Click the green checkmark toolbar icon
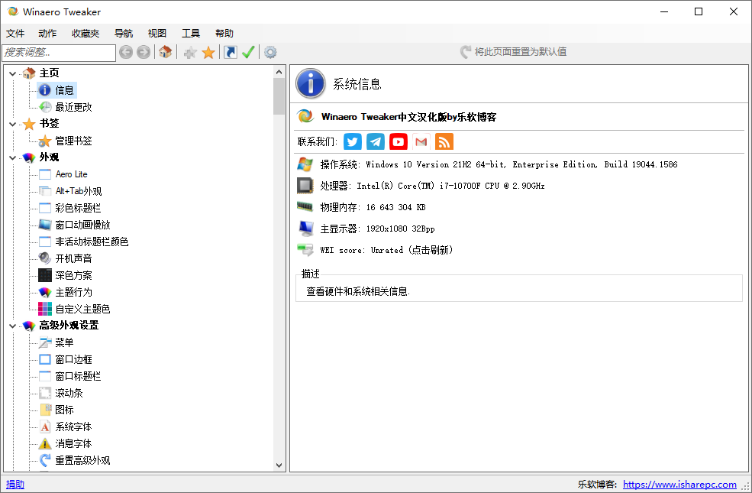 click(248, 52)
